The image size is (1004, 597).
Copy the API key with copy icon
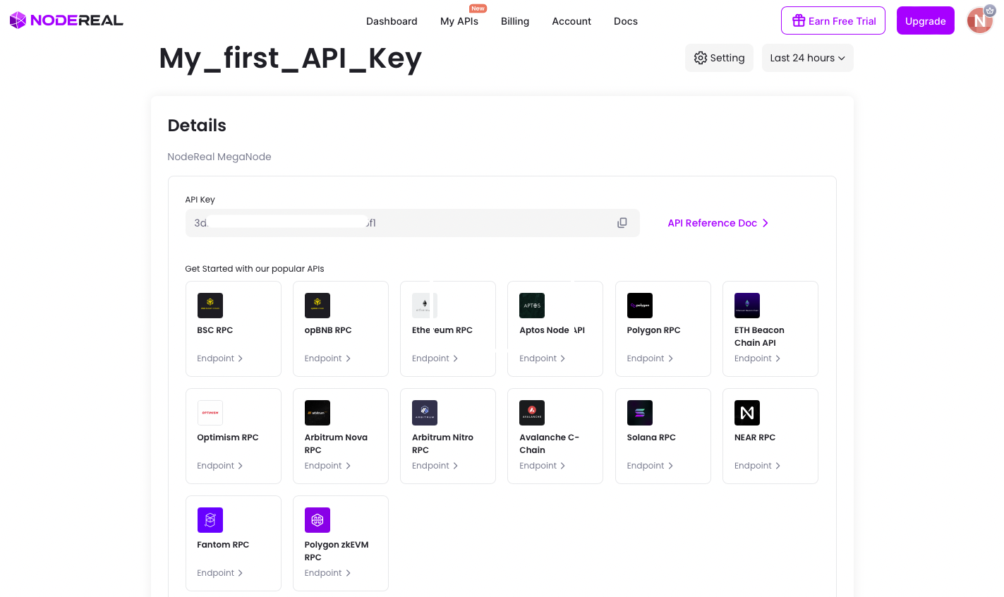tap(622, 223)
